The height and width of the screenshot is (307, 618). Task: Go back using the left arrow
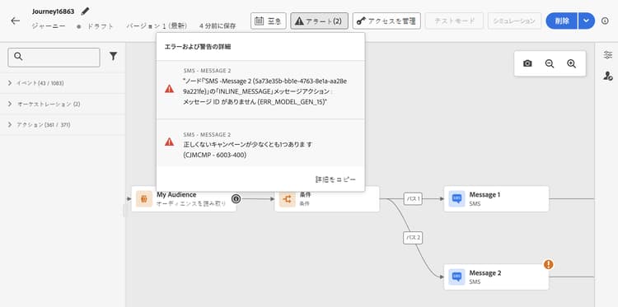(x=16, y=21)
